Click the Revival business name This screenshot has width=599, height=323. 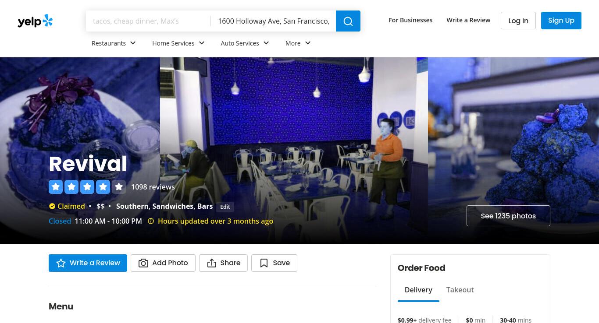point(88,164)
